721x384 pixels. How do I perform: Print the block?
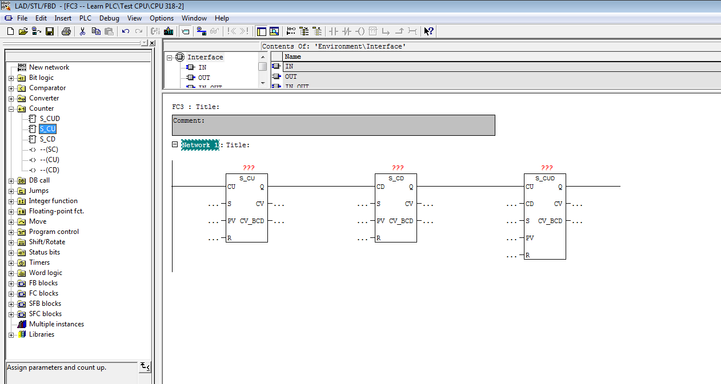pyautogui.click(x=65, y=31)
